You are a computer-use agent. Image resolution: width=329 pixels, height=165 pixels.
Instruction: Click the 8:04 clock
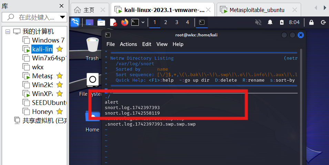point(294,22)
